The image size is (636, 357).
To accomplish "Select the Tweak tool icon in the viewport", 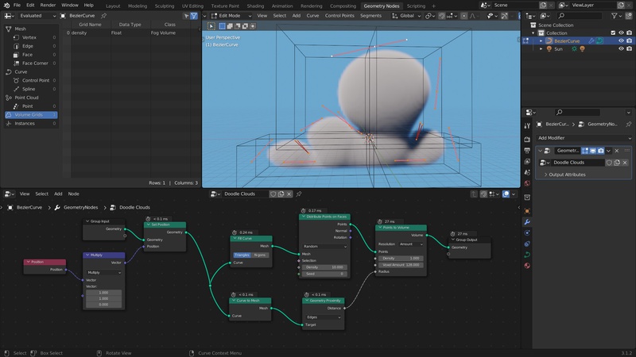I will (x=212, y=25).
